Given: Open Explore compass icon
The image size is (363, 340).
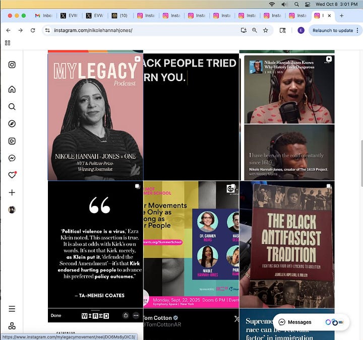Looking at the screenshot, I should [12, 124].
